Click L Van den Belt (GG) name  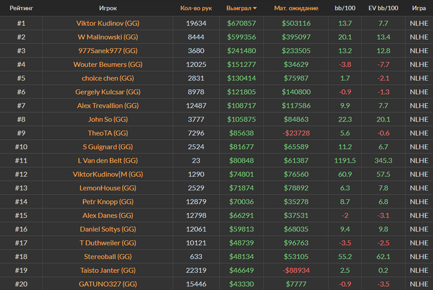point(108,161)
